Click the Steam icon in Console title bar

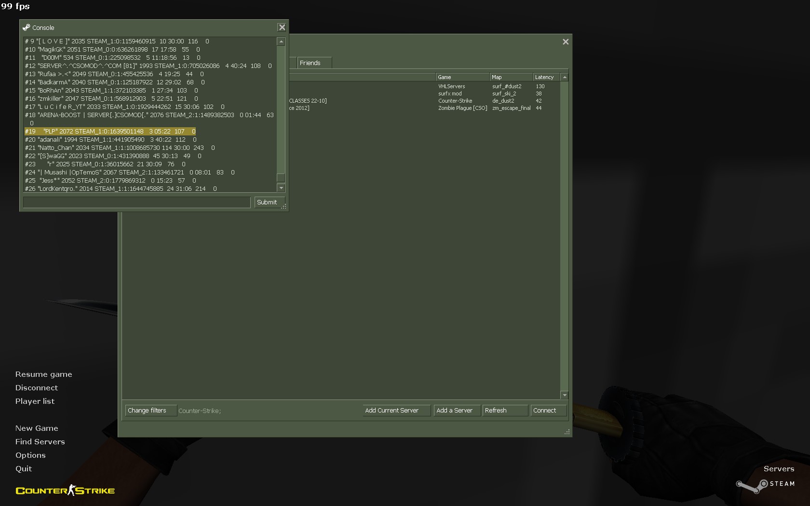pyautogui.click(x=27, y=27)
